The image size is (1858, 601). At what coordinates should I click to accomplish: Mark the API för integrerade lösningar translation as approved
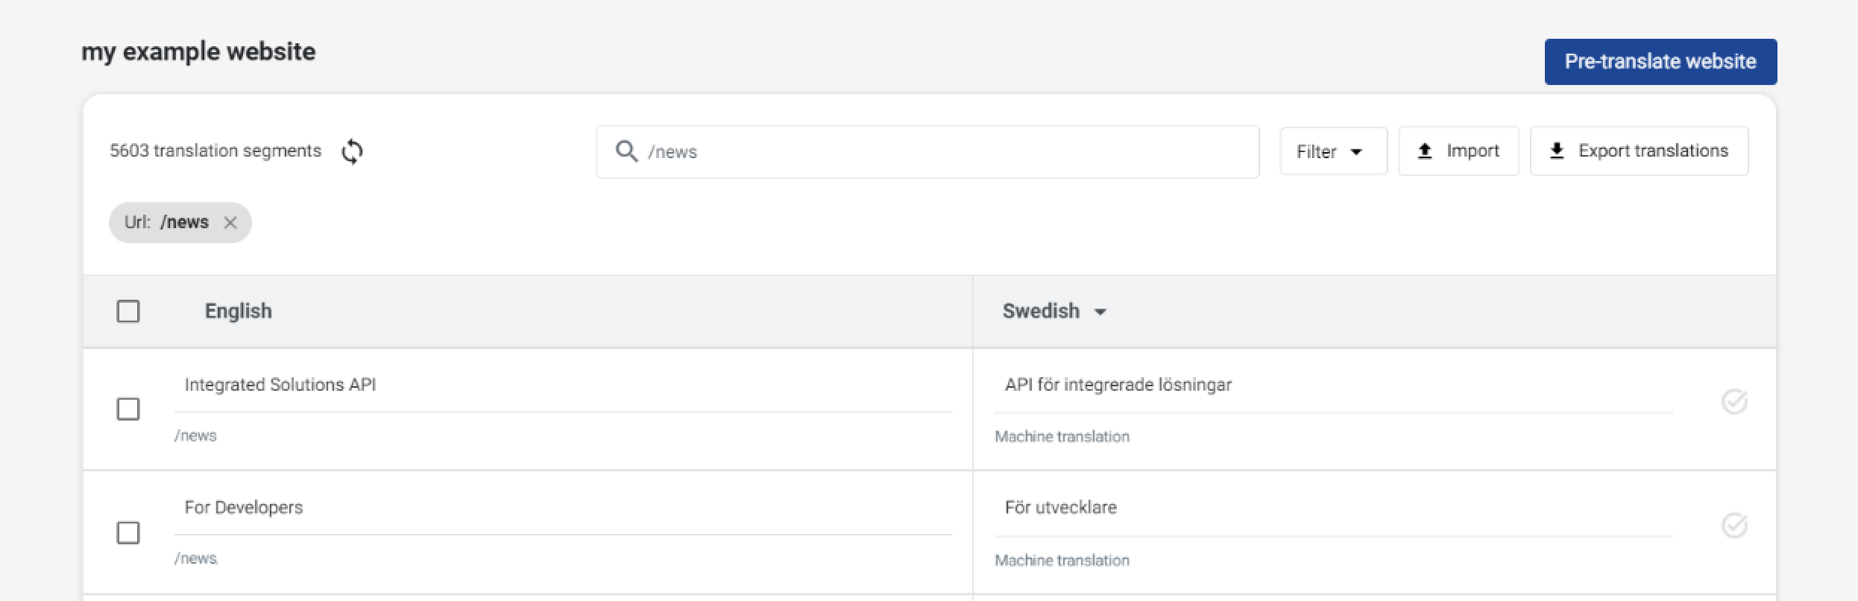pyautogui.click(x=1734, y=401)
